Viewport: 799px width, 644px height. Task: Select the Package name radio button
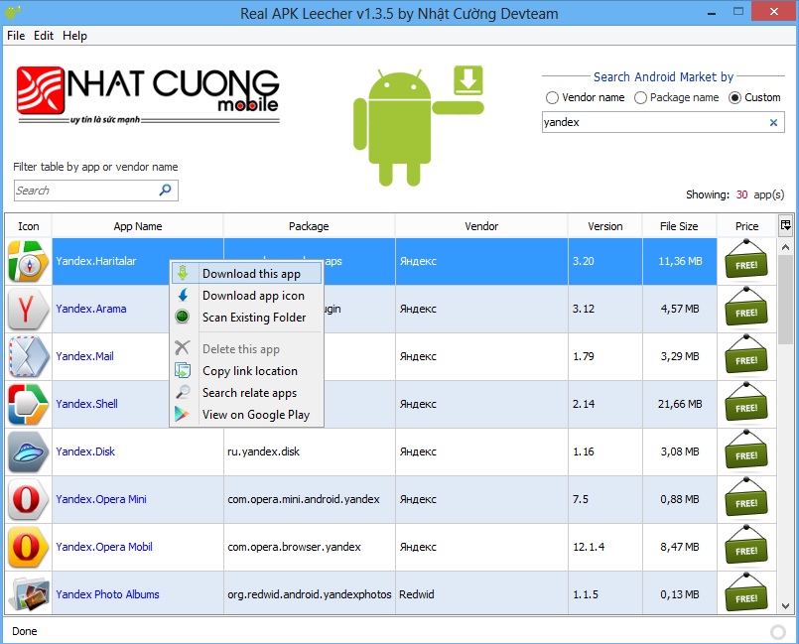(640, 97)
